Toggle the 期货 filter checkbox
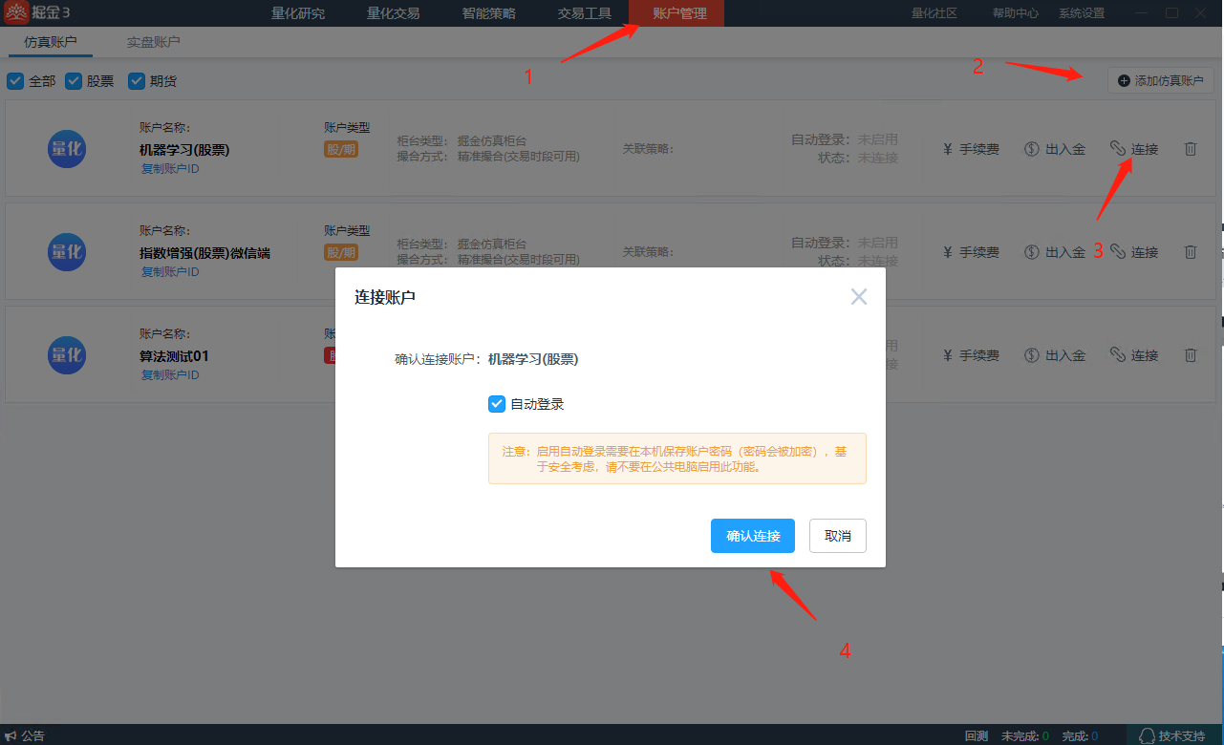This screenshot has height=745, width=1224. click(136, 81)
